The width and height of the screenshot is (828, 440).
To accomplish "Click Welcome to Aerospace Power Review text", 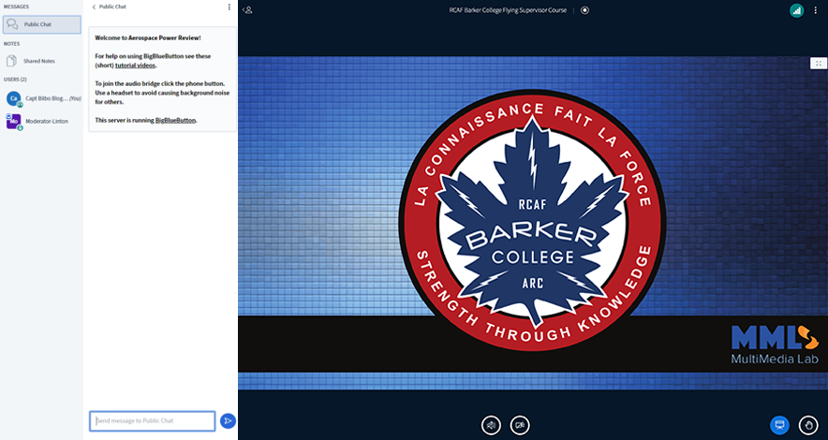I will (148, 38).
